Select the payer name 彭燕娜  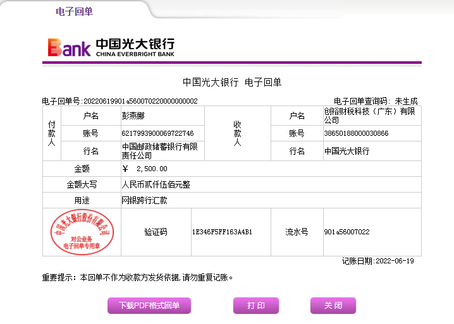coord(133,116)
